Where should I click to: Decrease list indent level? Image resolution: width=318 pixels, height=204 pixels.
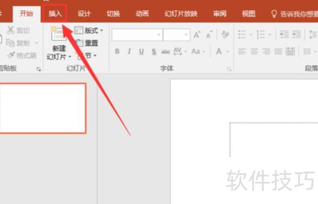pos(284,35)
